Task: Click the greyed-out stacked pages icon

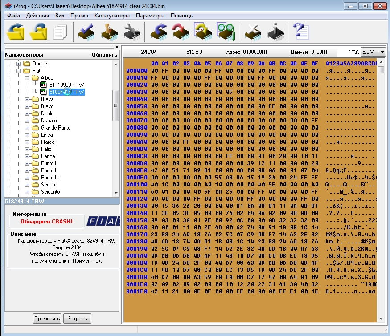Action: tap(60, 32)
